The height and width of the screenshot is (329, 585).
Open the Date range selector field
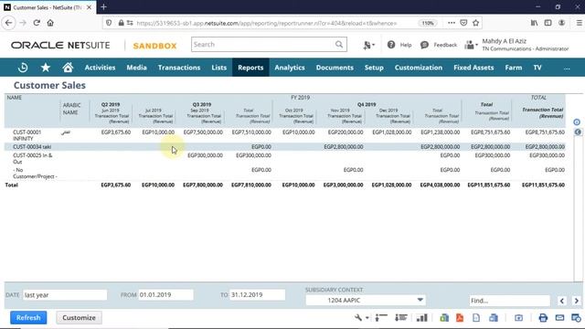pyautogui.click(x=65, y=294)
